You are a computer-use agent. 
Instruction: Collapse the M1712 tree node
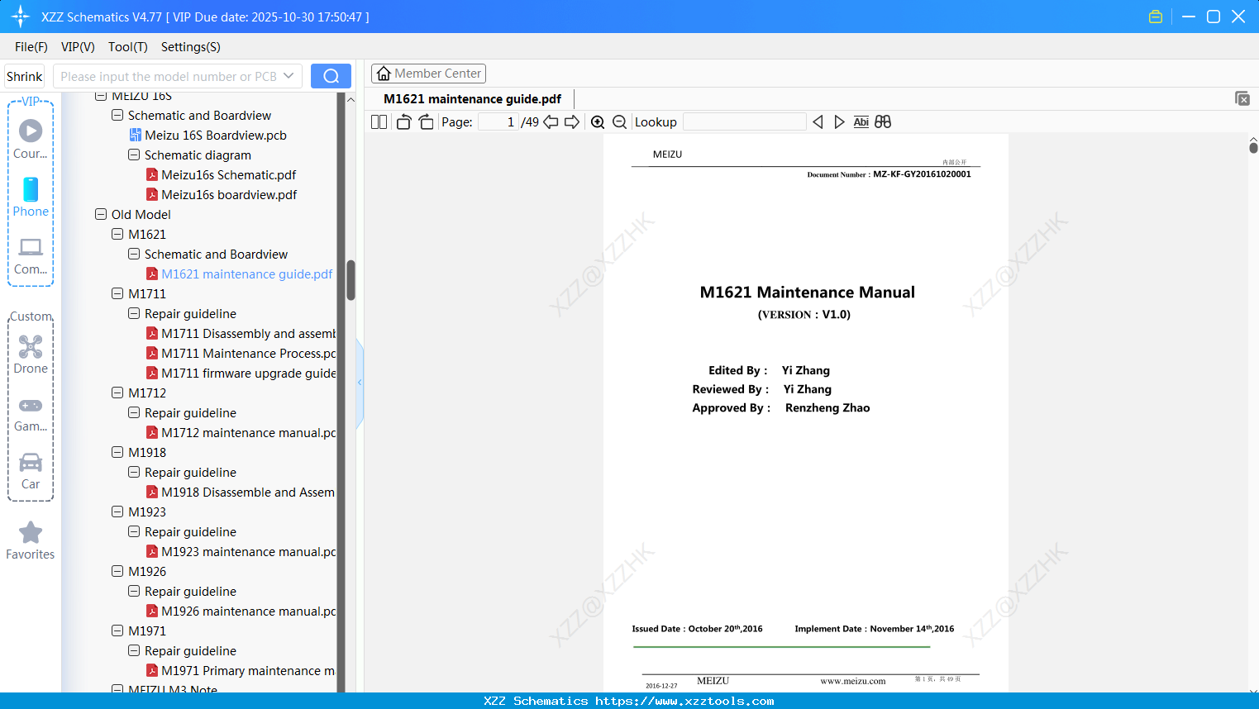117,393
